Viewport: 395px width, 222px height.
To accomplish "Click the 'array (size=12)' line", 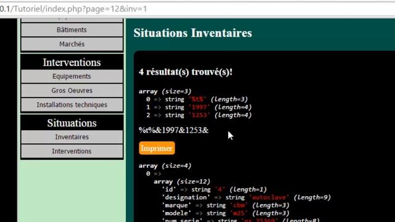I will 182,181.
